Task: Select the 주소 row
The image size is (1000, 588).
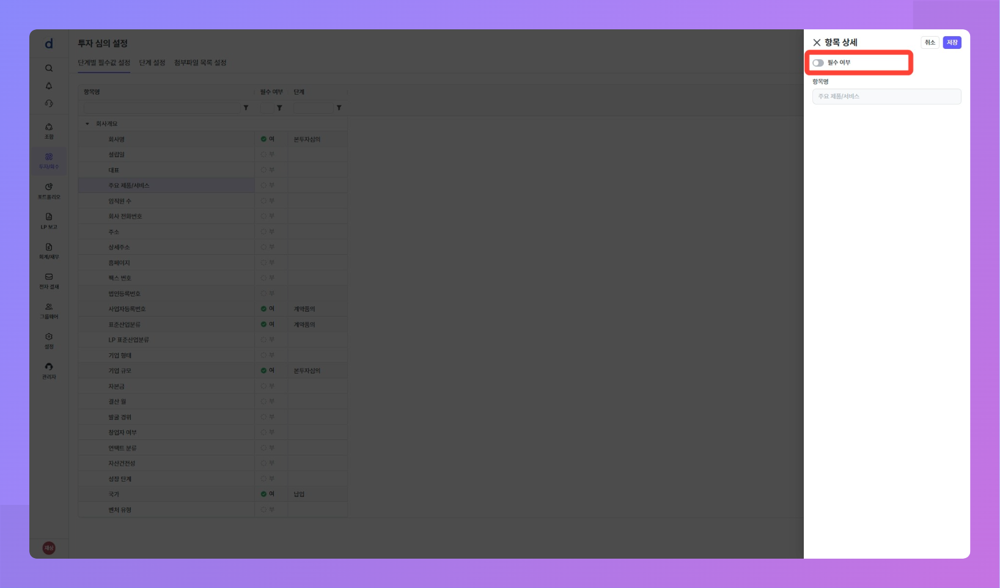Action: 213,232
